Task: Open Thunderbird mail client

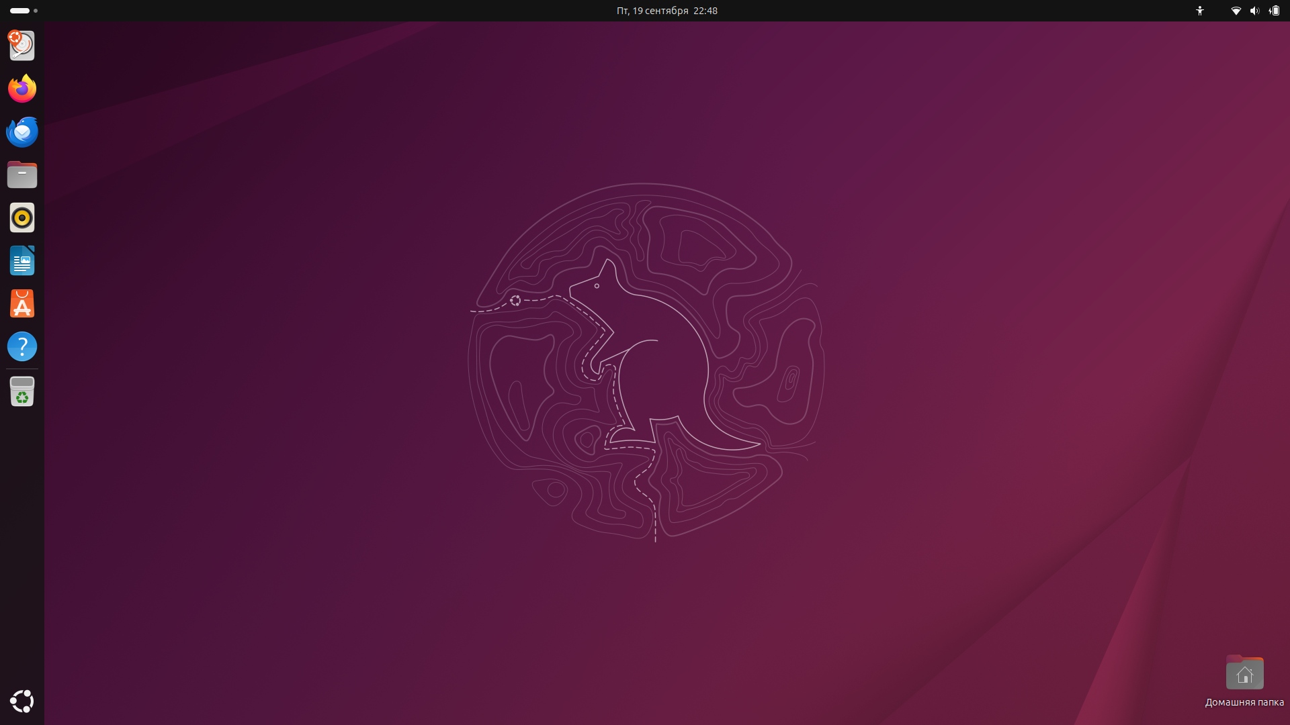Action: pos(22,132)
